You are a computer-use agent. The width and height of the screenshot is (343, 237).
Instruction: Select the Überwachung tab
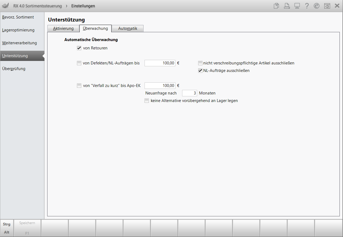click(95, 28)
